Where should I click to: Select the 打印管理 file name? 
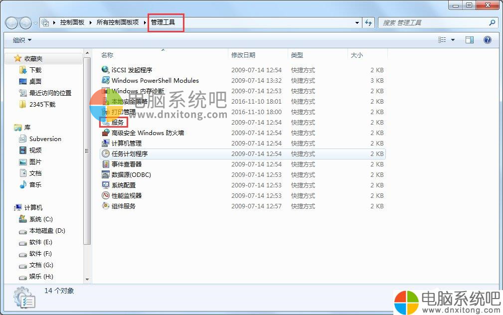(124, 112)
